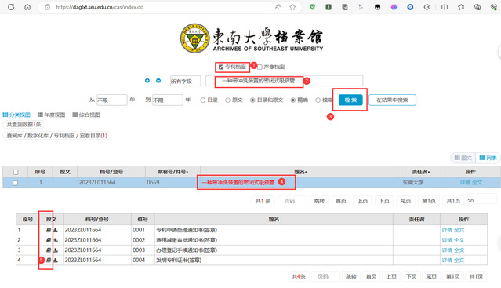The width and height of the screenshot is (501, 288).
Task: Open title link 一种带冲洗装置的密闭式吸痰管 in results
Action: click(x=238, y=183)
